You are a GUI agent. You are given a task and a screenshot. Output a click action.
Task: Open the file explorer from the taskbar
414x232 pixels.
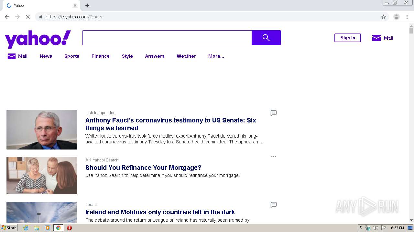point(37,228)
